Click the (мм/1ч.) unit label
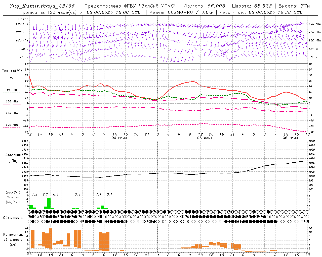 [x=13, y=202]
